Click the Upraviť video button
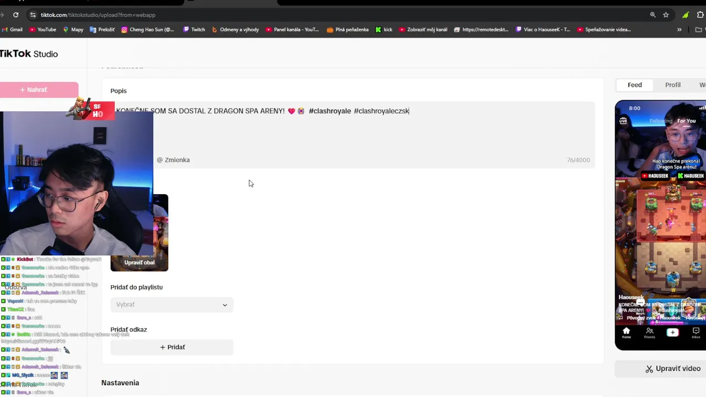Viewport: 706px width, 397px height. (x=672, y=368)
